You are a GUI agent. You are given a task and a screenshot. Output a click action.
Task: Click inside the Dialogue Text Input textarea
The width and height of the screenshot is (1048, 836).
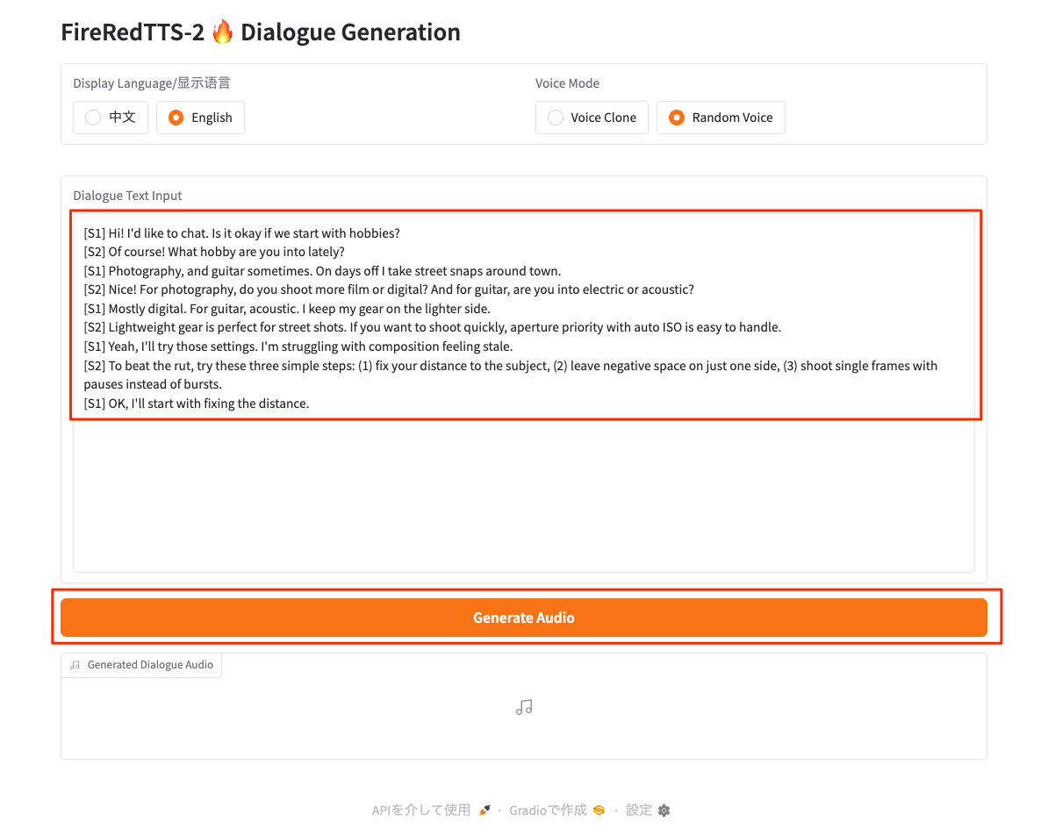pyautogui.click(x=524, y=394)
